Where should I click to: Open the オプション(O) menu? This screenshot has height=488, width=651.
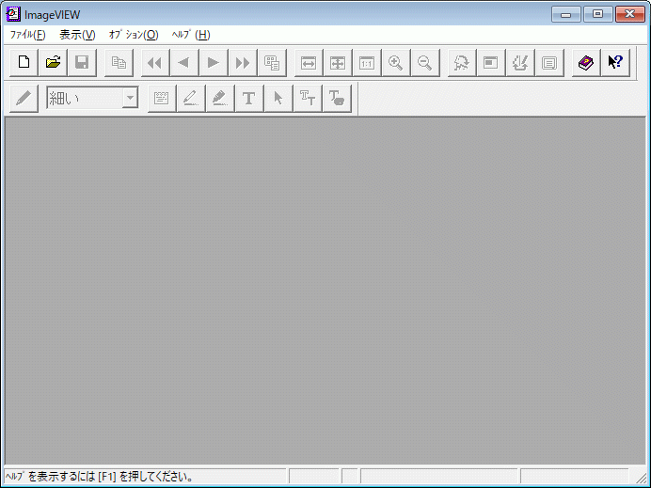coord(134,35)
